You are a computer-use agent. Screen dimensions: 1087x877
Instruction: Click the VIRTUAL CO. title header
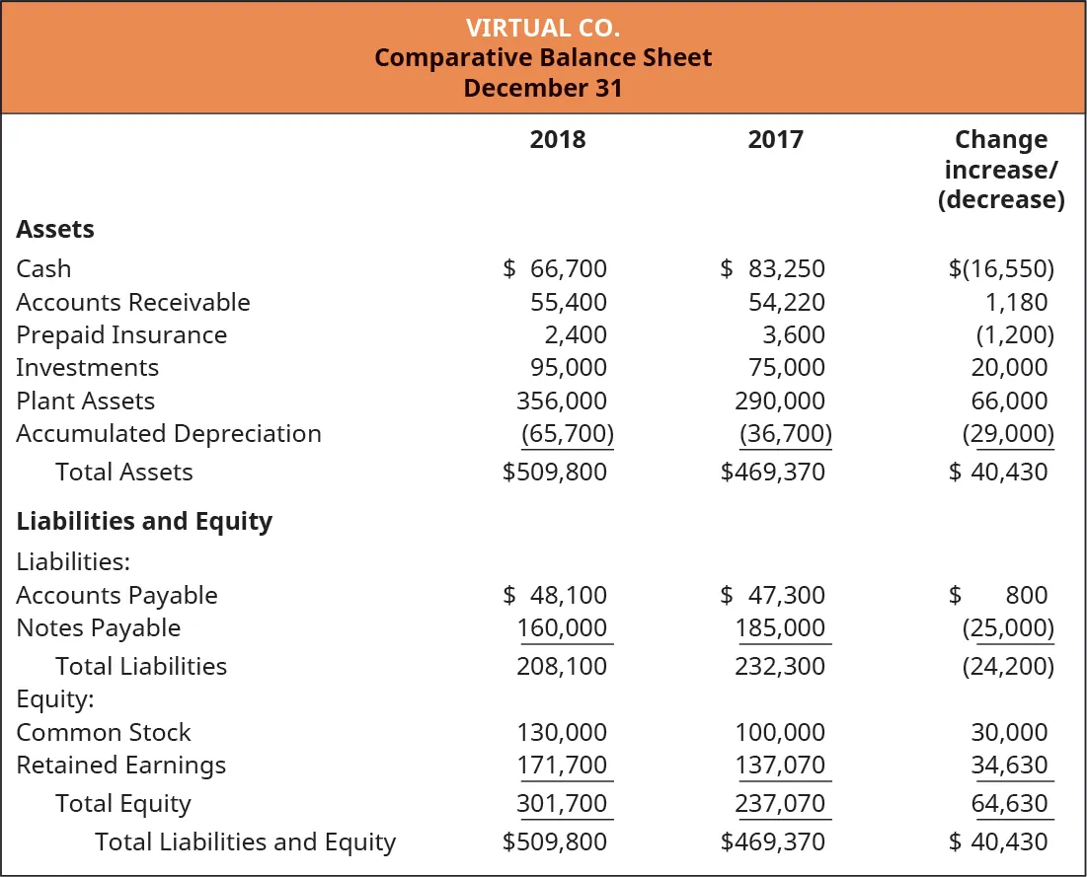[543, 28]
